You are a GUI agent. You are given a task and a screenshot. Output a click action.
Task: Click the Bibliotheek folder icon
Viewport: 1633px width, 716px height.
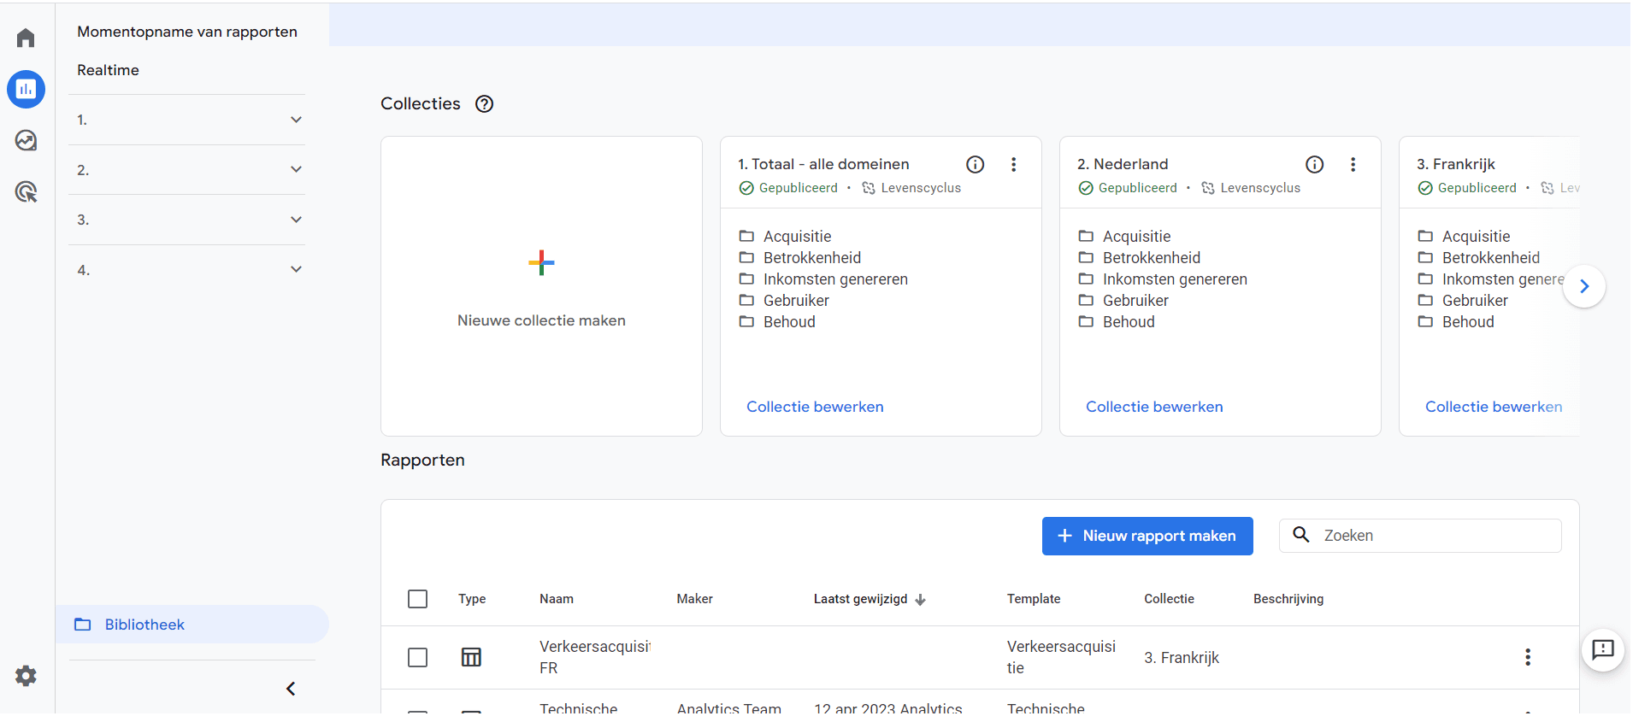coord(83,625)
